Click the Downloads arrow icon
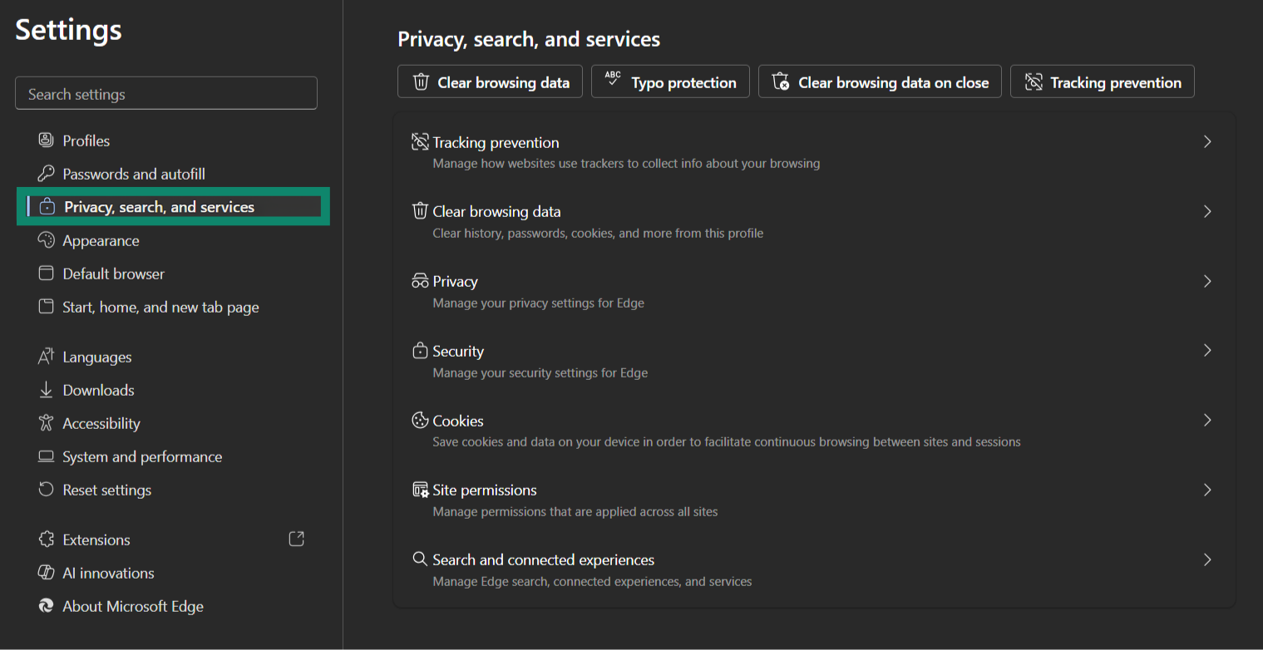This screenshot has width=1263, height=650. (x=46, y=390)
